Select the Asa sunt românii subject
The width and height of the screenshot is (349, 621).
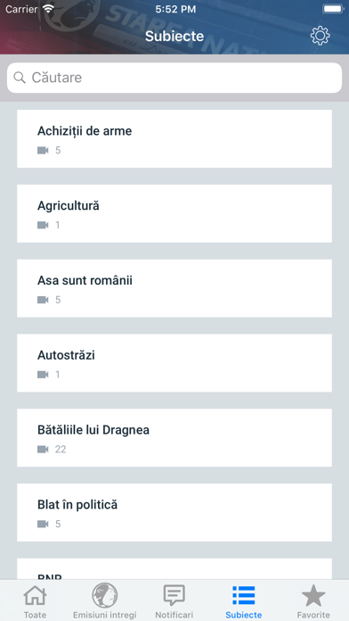pyautogui.click(x=174, y=288)
